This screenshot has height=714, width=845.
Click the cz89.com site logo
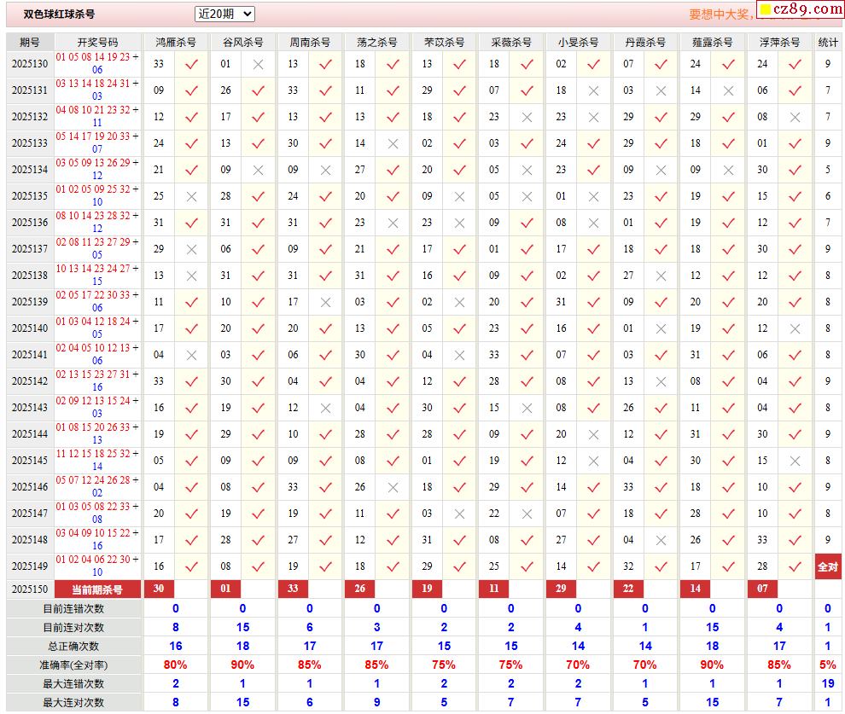800,9
